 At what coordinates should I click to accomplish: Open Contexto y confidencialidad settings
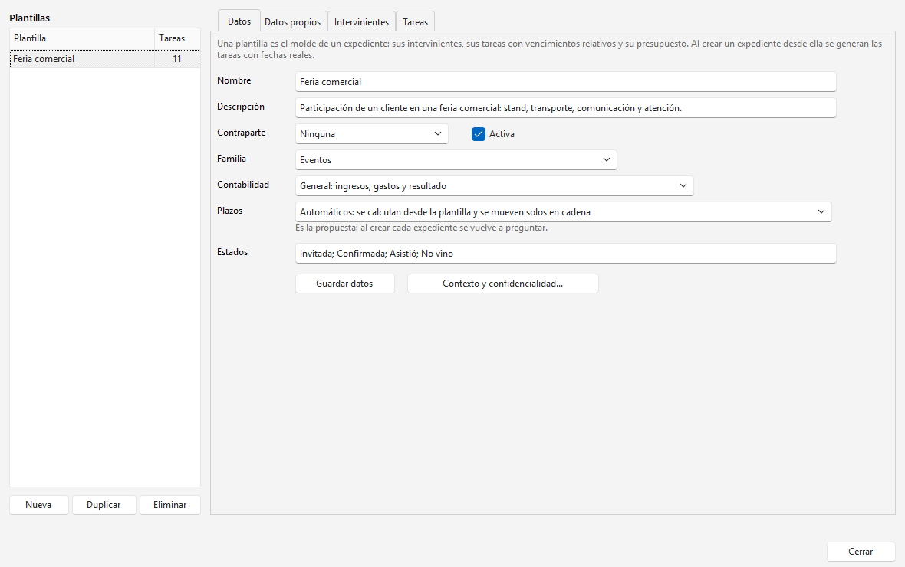tap(502, 283)
